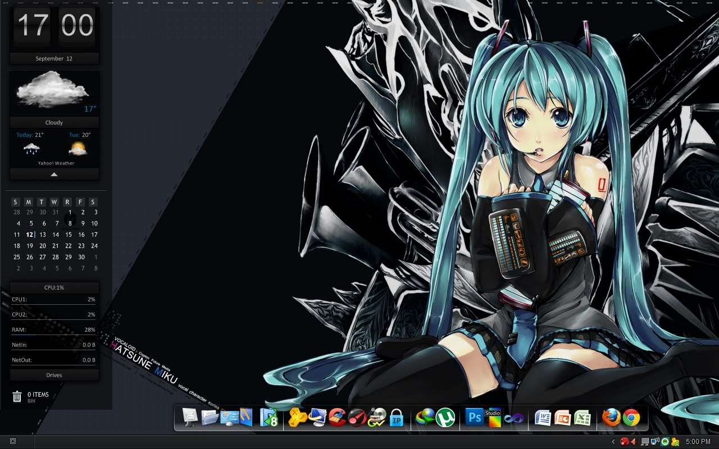
Task: Click the 0 ITEMS bin label
Action: tap(38, 395)
